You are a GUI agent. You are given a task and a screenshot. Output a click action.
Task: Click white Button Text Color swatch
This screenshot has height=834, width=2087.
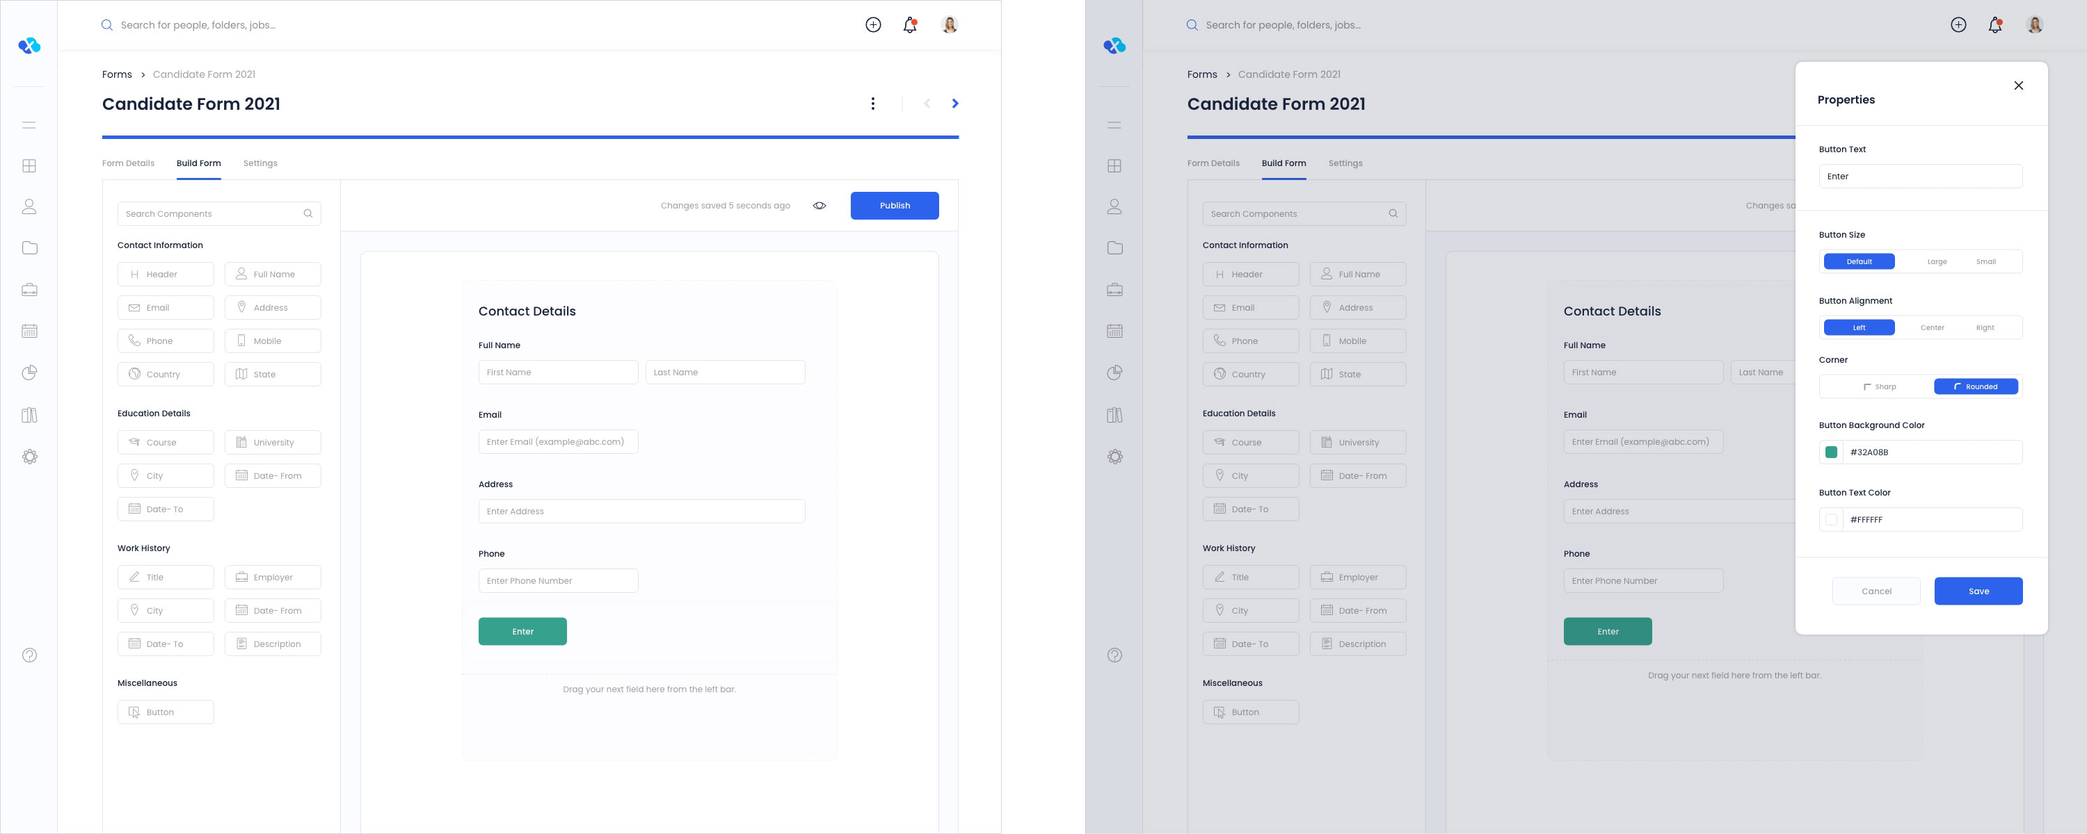coord(1831,520)
